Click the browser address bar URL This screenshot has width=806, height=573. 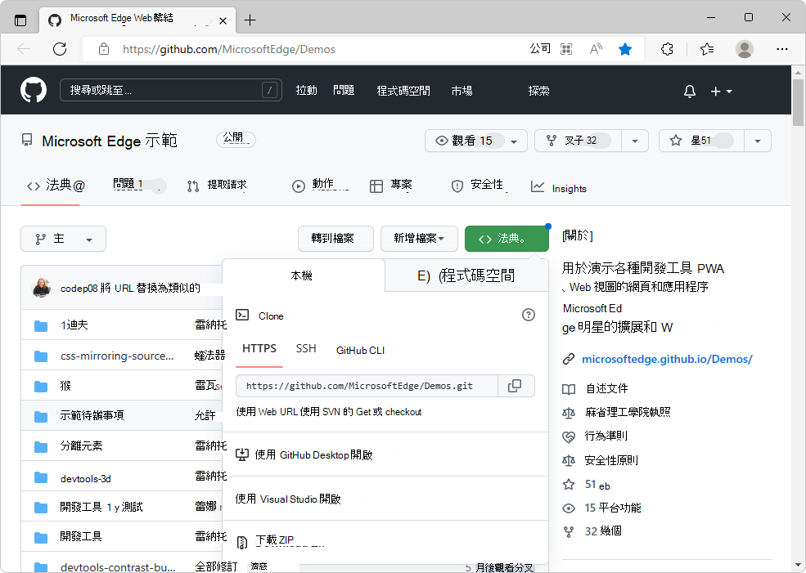(229, 49)
